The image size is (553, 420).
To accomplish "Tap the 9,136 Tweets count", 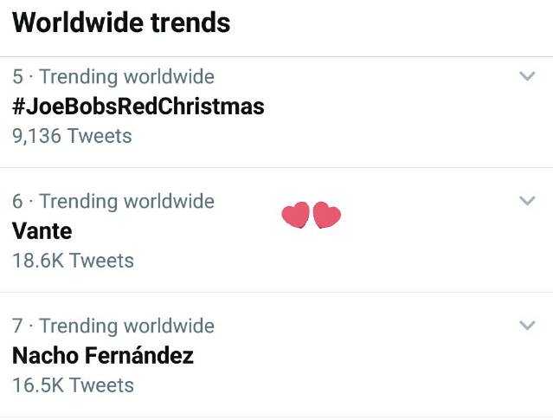I will point(72,136).
